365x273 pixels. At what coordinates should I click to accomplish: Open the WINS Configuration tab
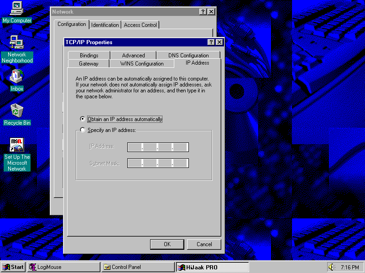(142, 64)
